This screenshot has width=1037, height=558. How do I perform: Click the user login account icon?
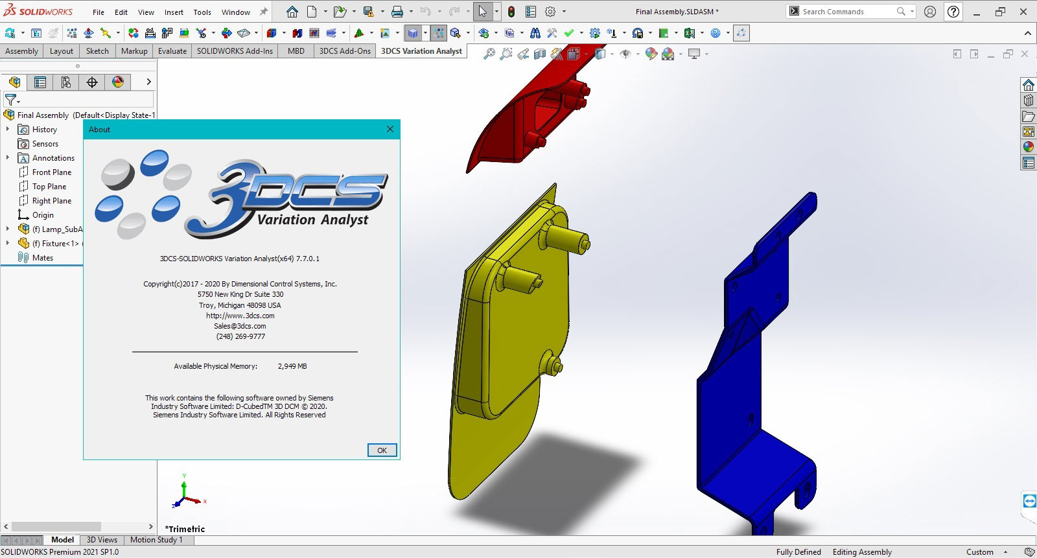click(930, 12)
